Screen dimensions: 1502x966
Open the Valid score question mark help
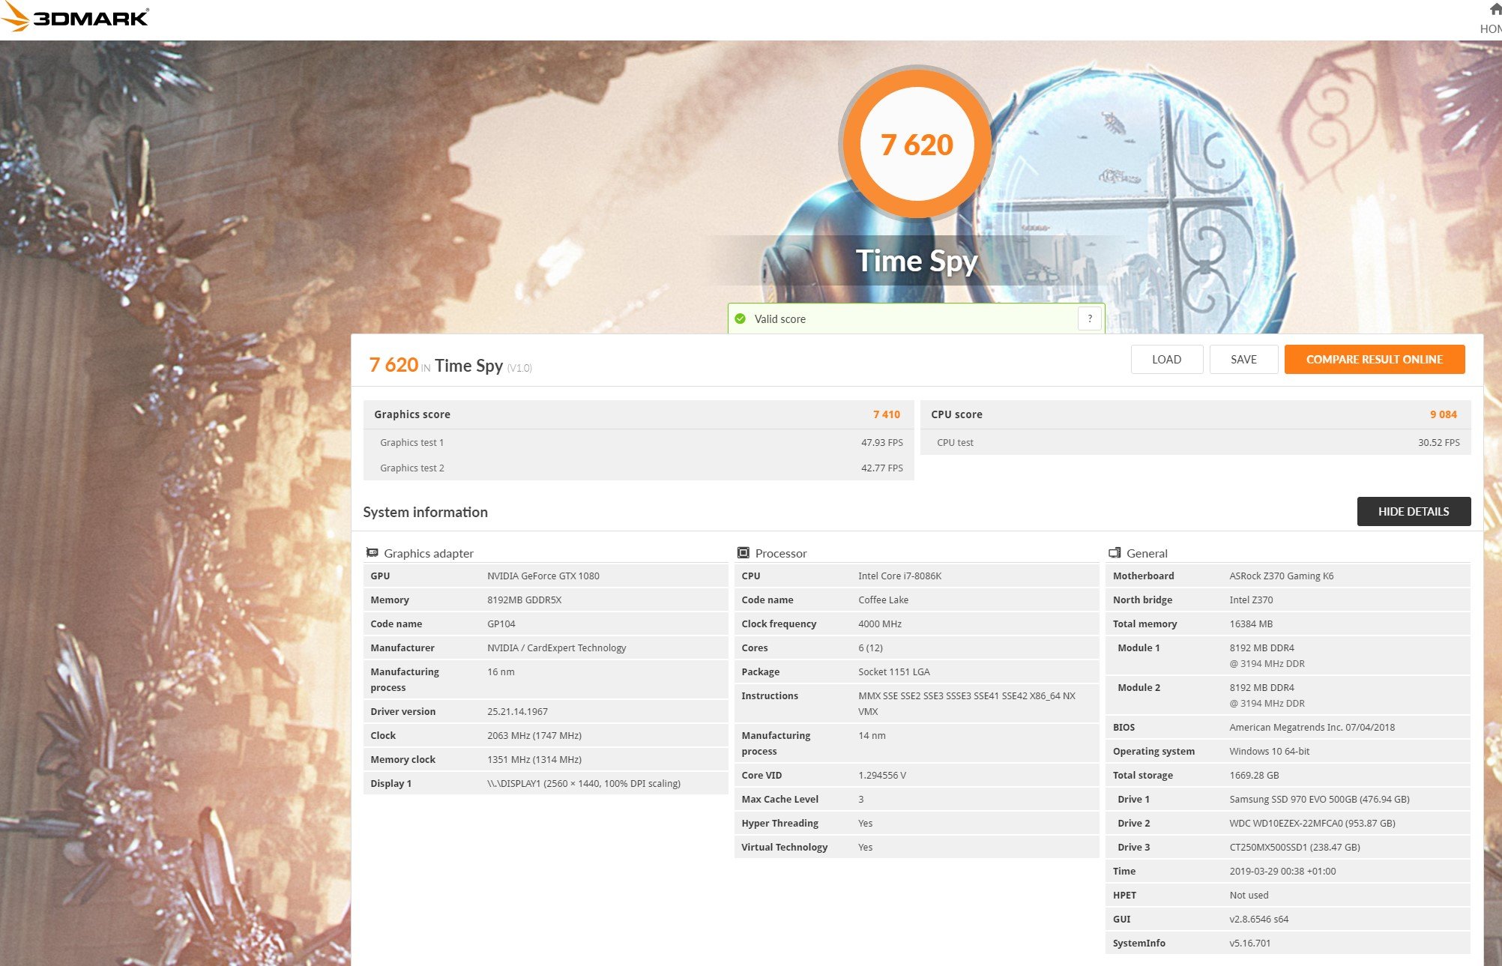(x=1090, y=319)
